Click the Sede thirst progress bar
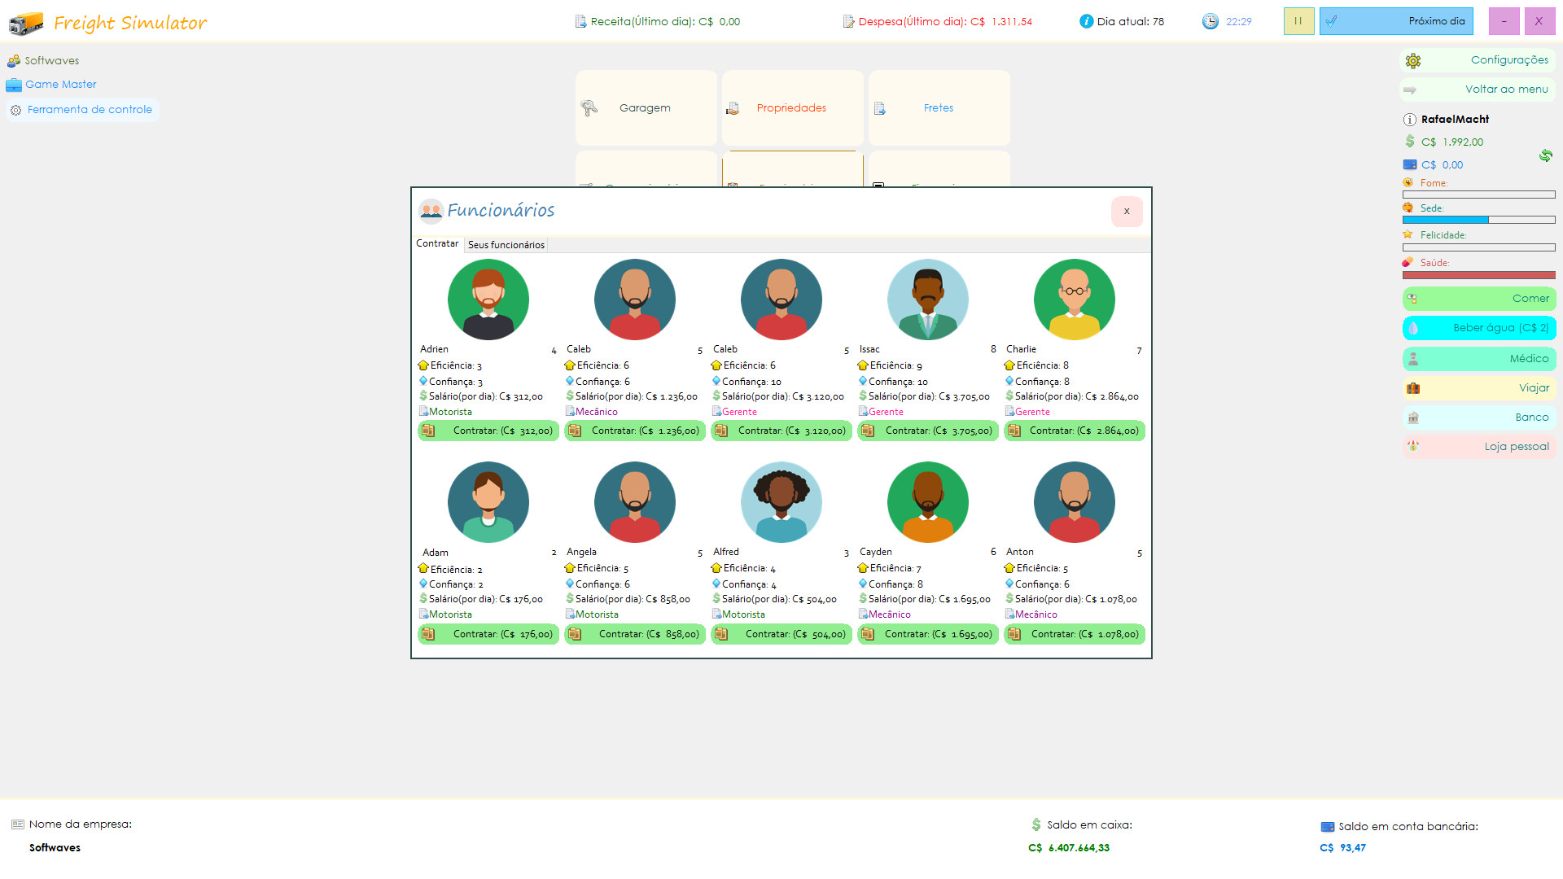Image resolution: width=1563 pixels, height=879 pixels. (x=1478, y=221)
